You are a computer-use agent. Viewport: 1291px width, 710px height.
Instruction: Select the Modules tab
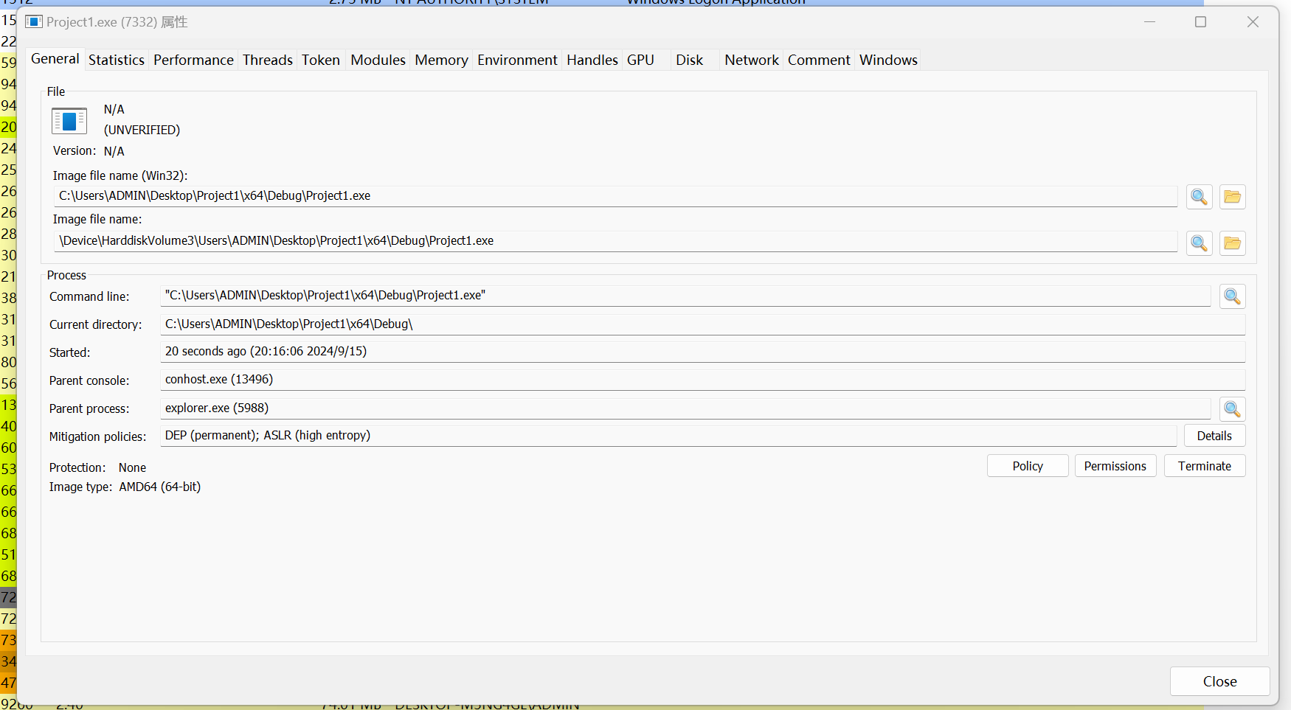(x=378, y=60)
